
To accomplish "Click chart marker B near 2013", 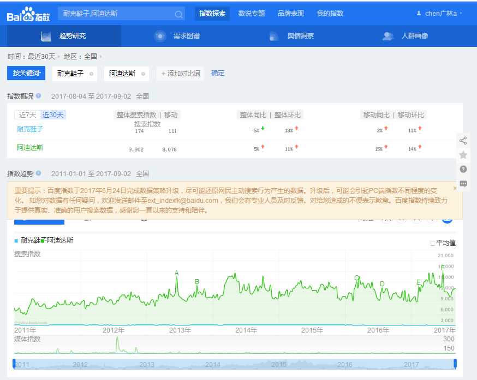I will tap(197, 282).
